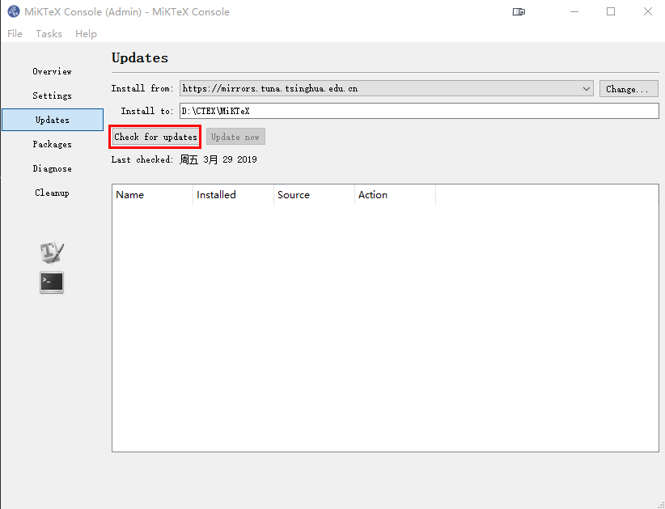Image resolution: width=665 pixels, height=509 pixels.
Task: Click the MiKTeX app logo in title bar
Action: [x=14, y=11]
